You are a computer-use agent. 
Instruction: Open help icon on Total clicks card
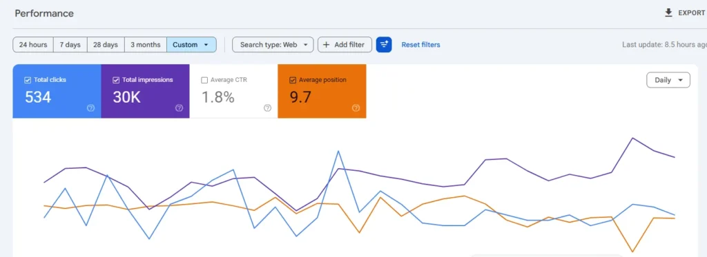pyautogui.click(x=90, y=108)
